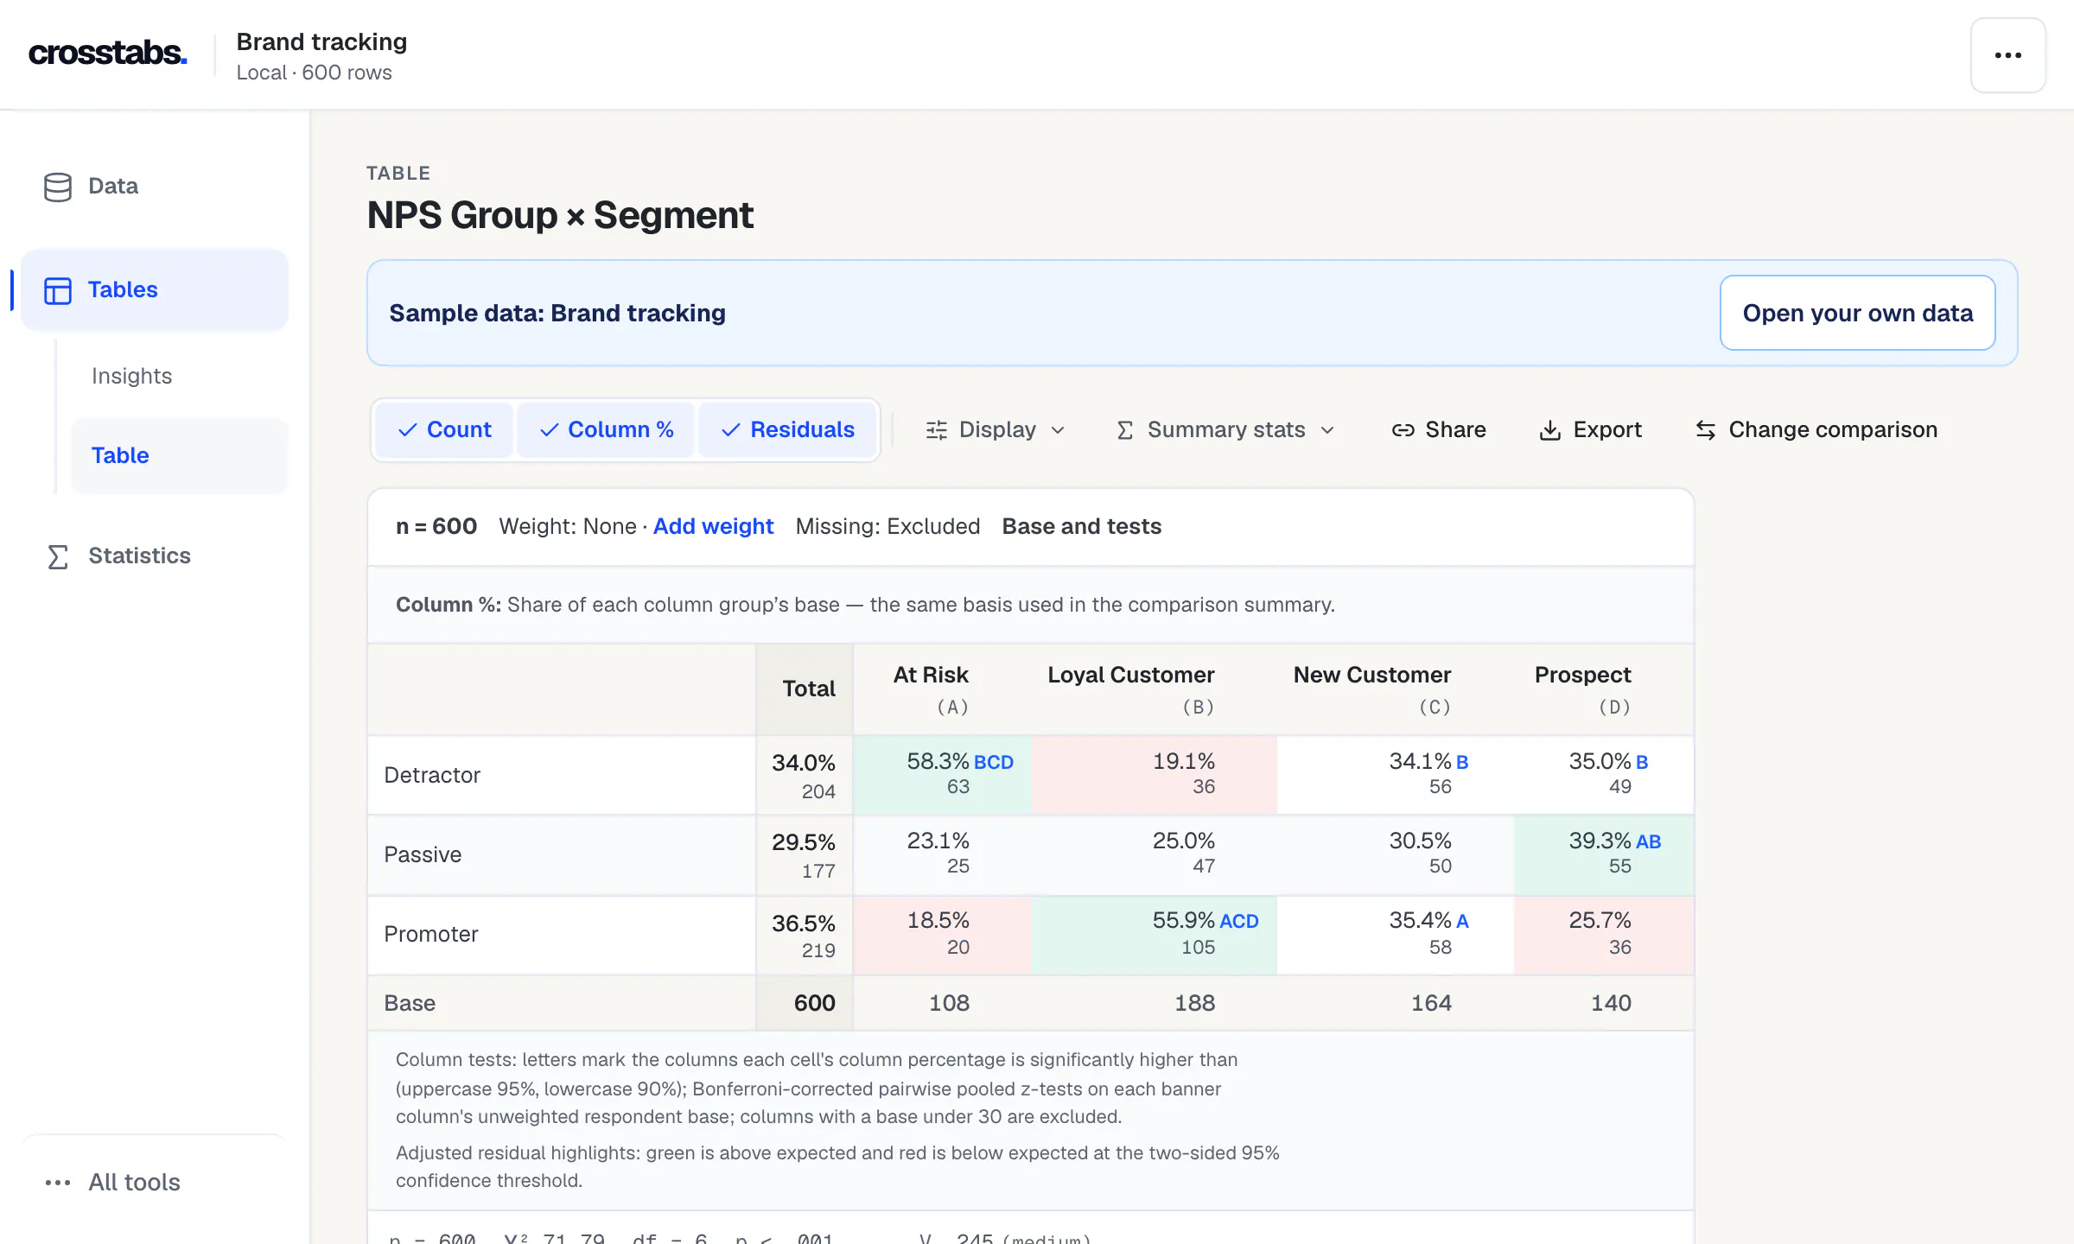The height and width of the screenshot is (1244, 2074).
Task: Open the Data section
Action: [x=113, y=186]
